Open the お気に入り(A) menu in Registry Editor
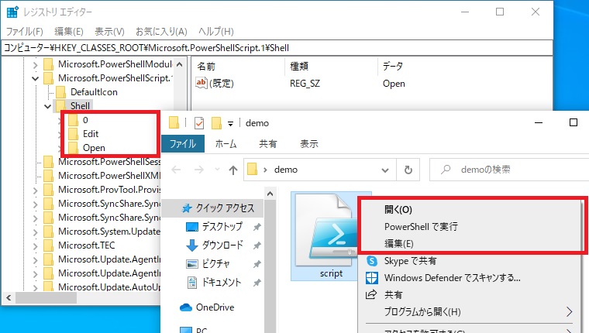This screenshot has height=333, width=589. point(161,32)
